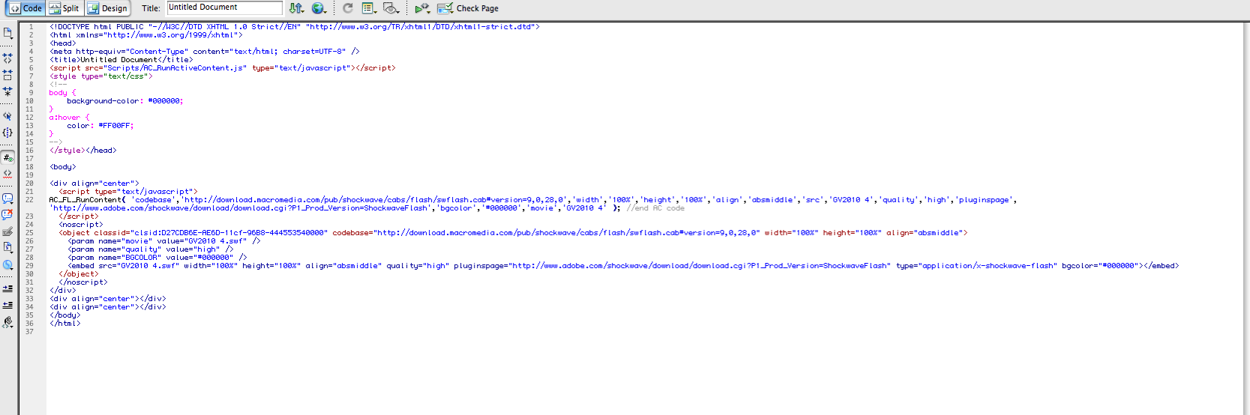Viewport: 1250px width, 415px height.
Task: Click the param name="BGCOLOR" line
Action: coord(157,258)
